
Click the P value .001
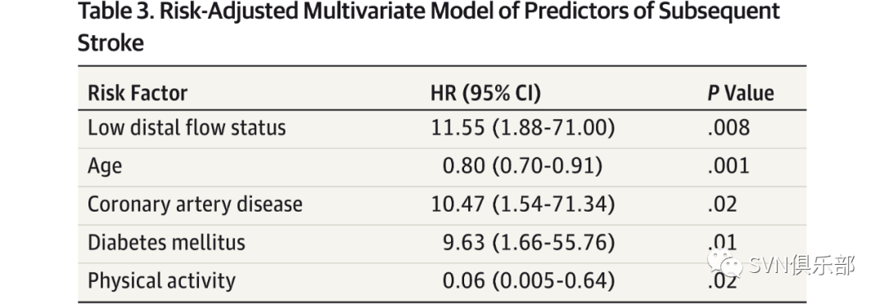coord(728,166)
